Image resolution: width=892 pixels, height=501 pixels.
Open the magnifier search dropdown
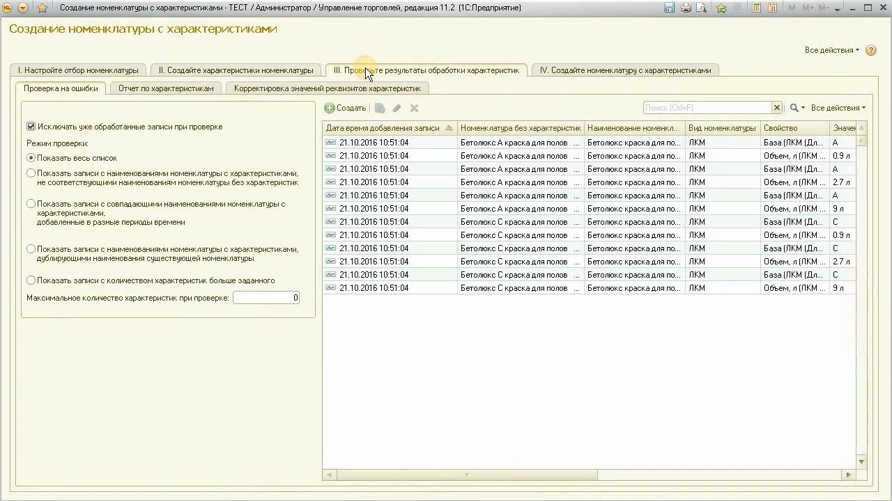[x=797, y=108]
